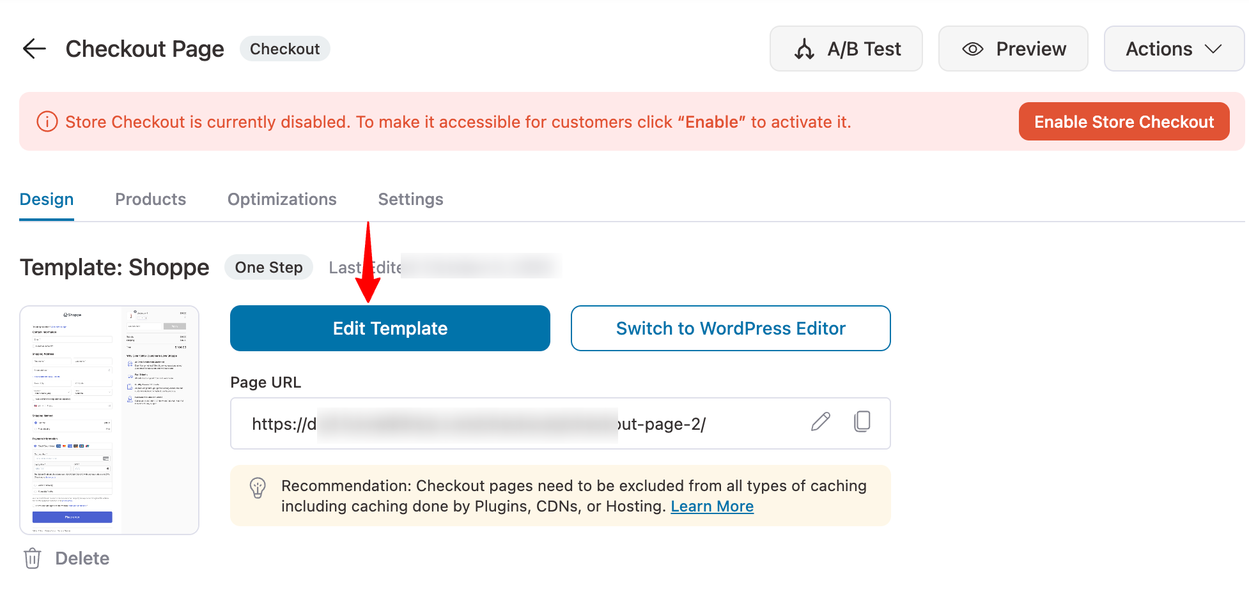The image size is (1249, 599).
Task: Click the Edit Template button
Action: (x=390, y=328)
